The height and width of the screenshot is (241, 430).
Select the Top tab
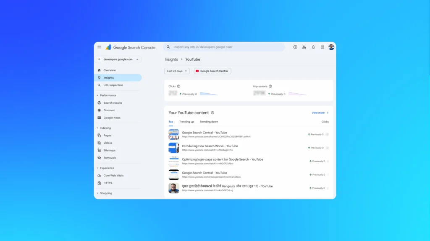click(171, 122)
